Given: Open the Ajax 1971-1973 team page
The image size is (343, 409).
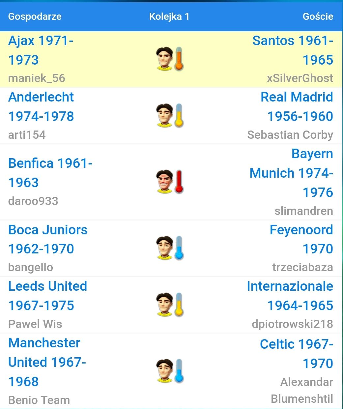Looking at the screenshot, I should (x=41, y=50).
